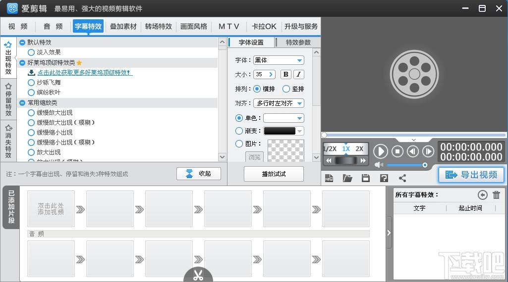Switch to 转场特效 tab
The image size is (508, 282).
(x=159, y=27)
